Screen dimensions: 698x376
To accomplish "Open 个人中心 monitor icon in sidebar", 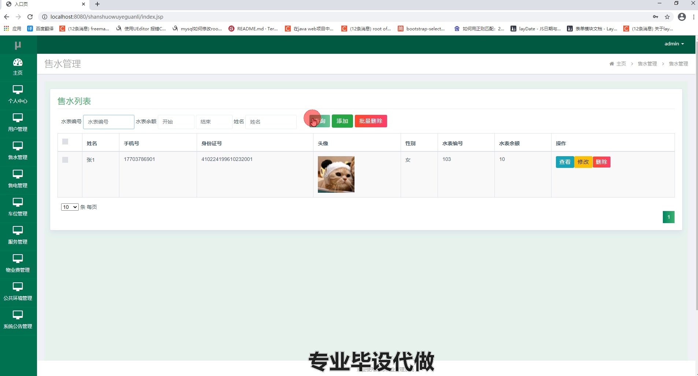I will coord(18,90).
